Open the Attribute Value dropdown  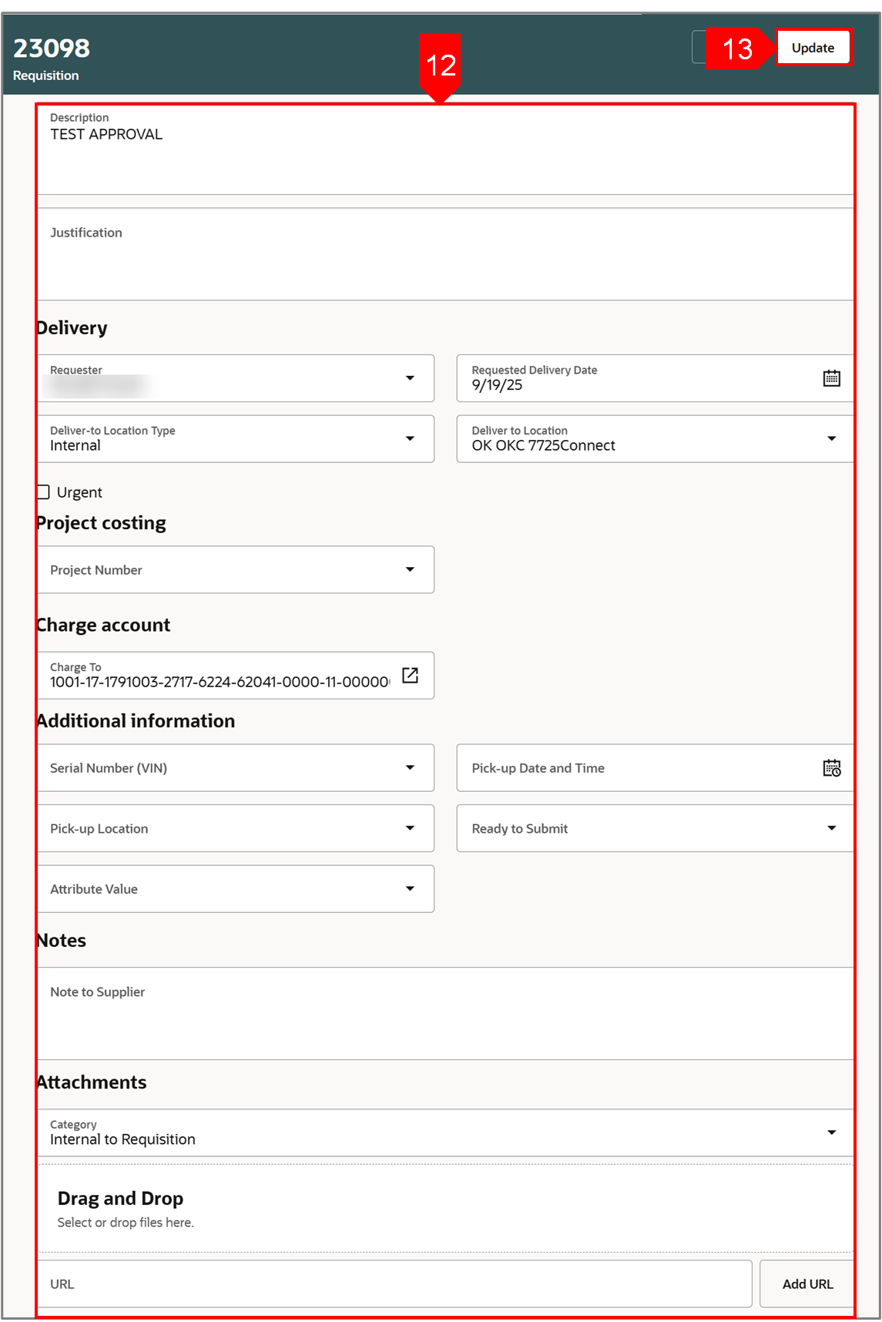coord(410,889)
